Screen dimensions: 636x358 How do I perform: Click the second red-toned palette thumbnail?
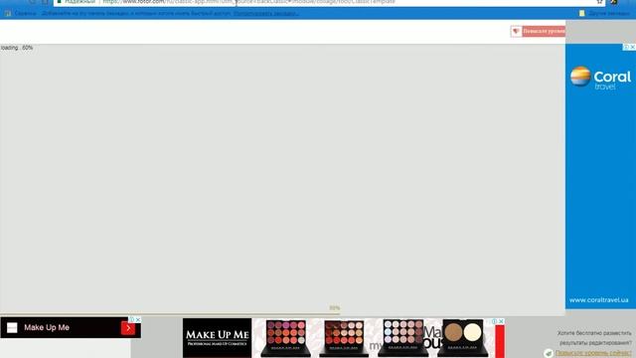(x=344, y=338)
